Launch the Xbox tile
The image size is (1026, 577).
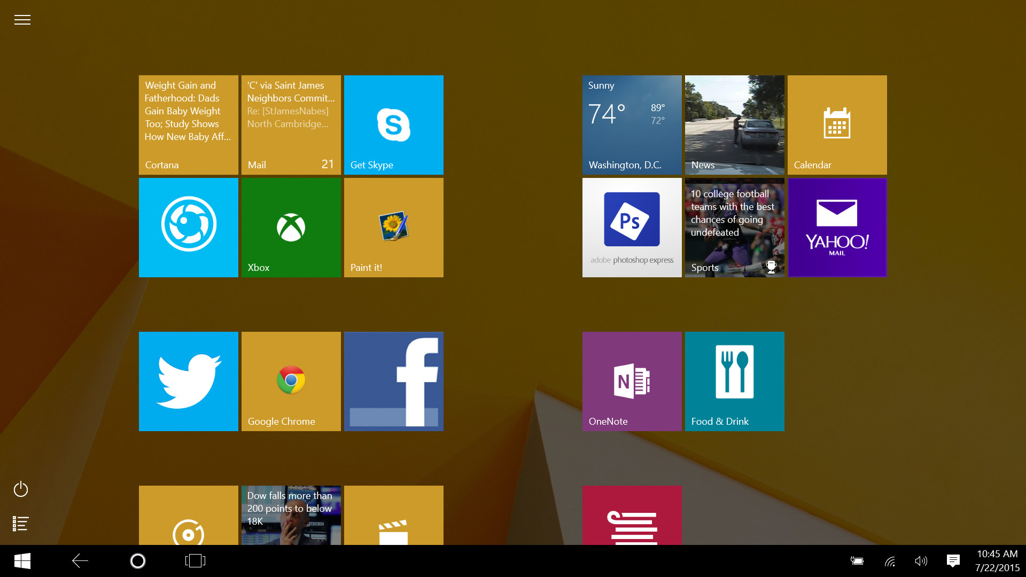pos(291,228)
